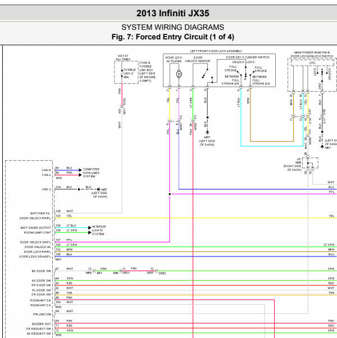Click 'FUSE & FUSIBLE LINK BOX' description

(x=147, y=72)
